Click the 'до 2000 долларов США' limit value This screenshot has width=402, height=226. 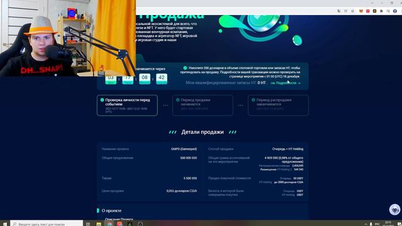coord(288,182)
